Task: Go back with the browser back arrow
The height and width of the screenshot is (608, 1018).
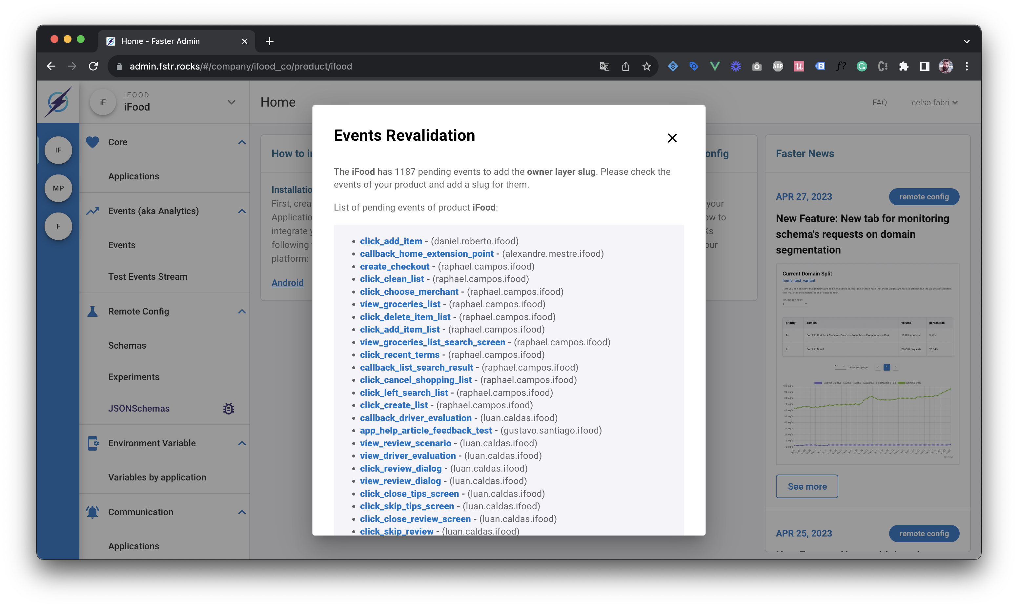Action: [x=51, y=66]
